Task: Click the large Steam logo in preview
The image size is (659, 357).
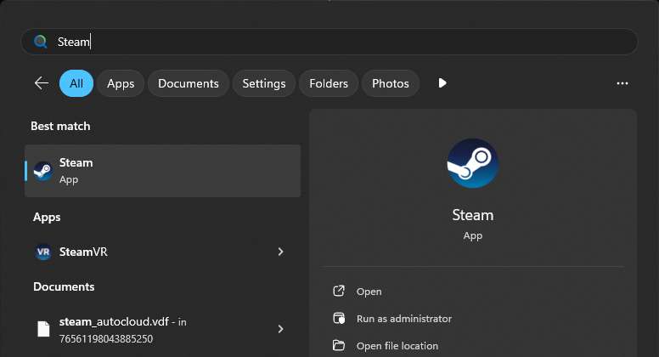Action: click(473, 163)
